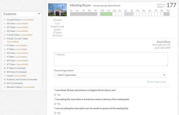Uncheck the 8 Tables checkbox

click(5, 68)
